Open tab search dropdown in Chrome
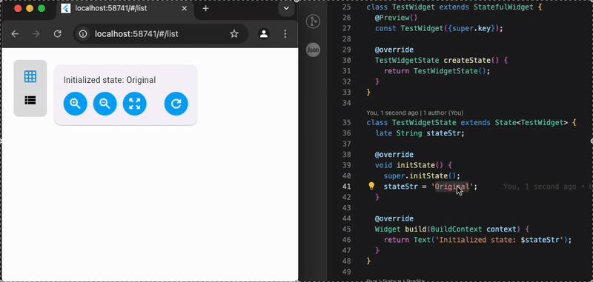Image resolution: width=593 pixels, height=282 pixels. click(286, 9)
